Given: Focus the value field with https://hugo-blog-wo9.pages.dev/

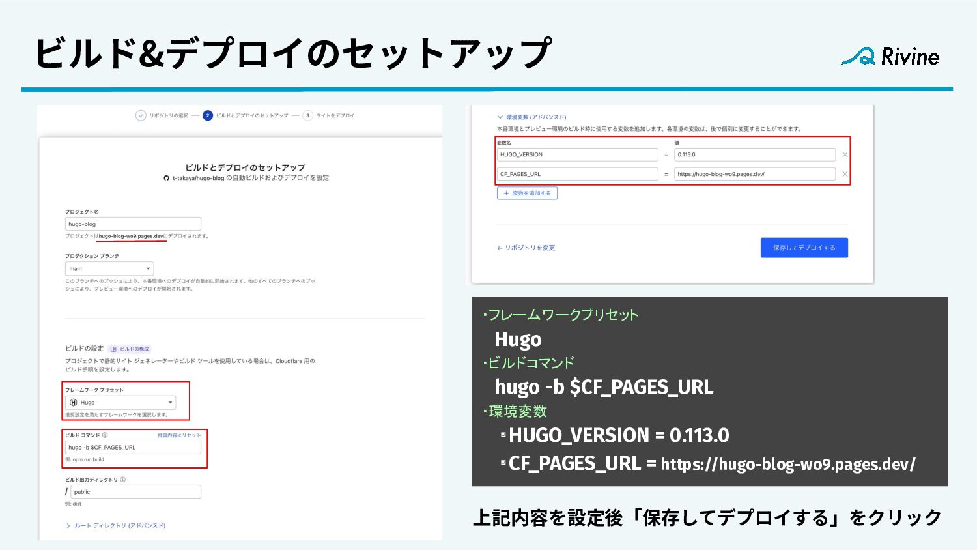Looking at the screenshot, I should [x=755, y=174].
